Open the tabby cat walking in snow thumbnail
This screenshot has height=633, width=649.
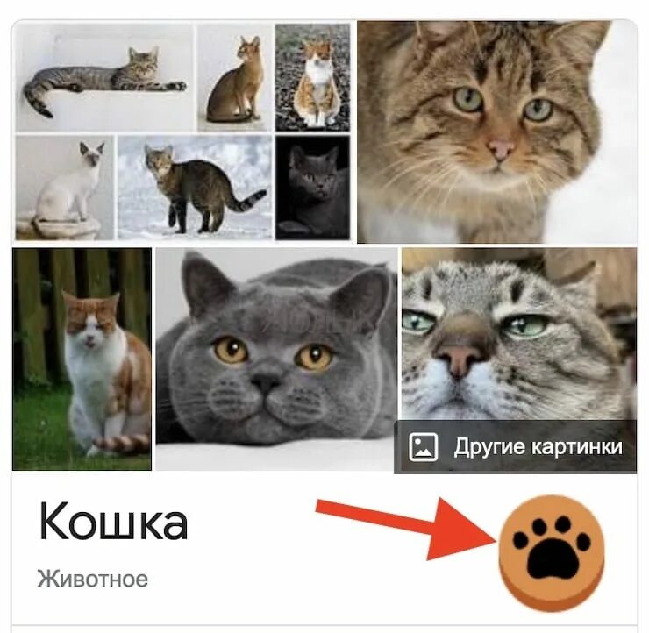195,188
